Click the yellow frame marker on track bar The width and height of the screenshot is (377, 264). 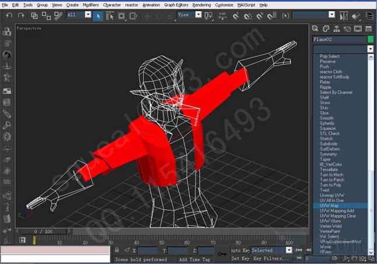pos(34,240)
